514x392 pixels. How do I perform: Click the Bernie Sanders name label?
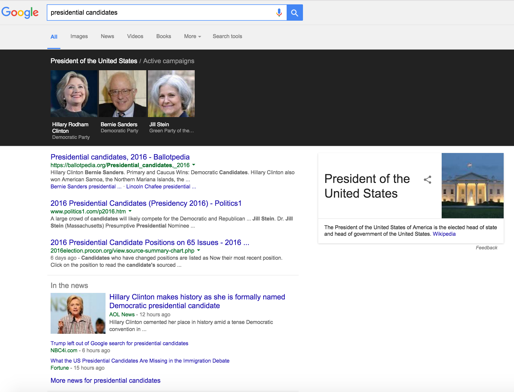[x=119, y=124]
